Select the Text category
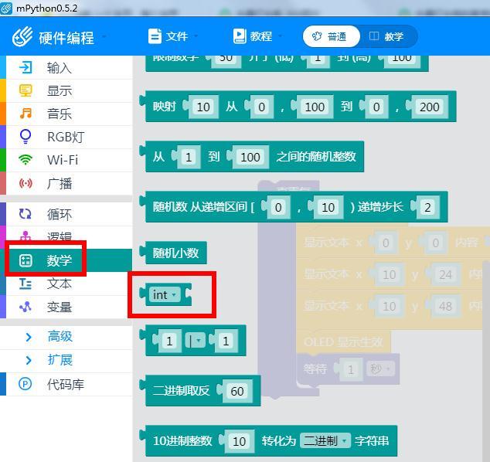Viewport: 490px width, 462px height. [x=60, y=284]
